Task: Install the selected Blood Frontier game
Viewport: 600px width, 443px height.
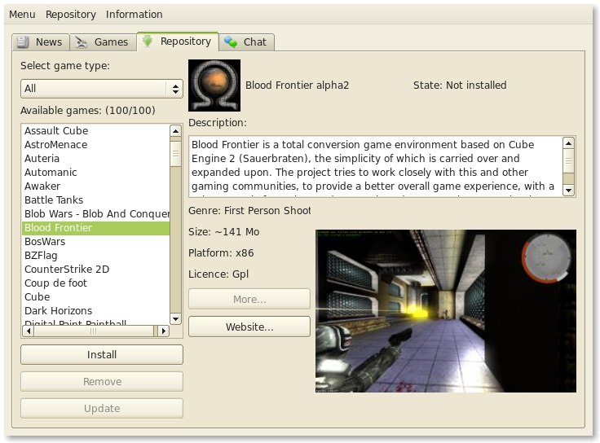Action: (x=102, y=355)
